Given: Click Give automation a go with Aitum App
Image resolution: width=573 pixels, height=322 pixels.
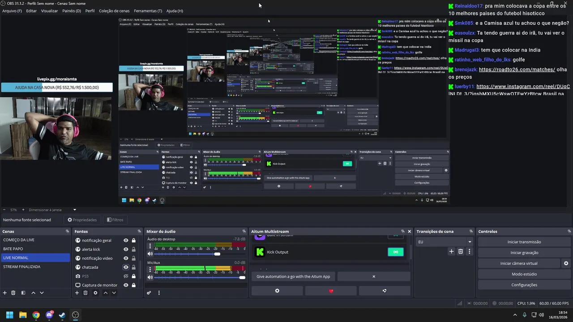Looking at the screenshot, I should [293, 276].
